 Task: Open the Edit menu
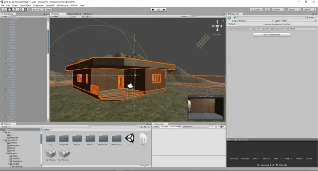click(8, 5)
